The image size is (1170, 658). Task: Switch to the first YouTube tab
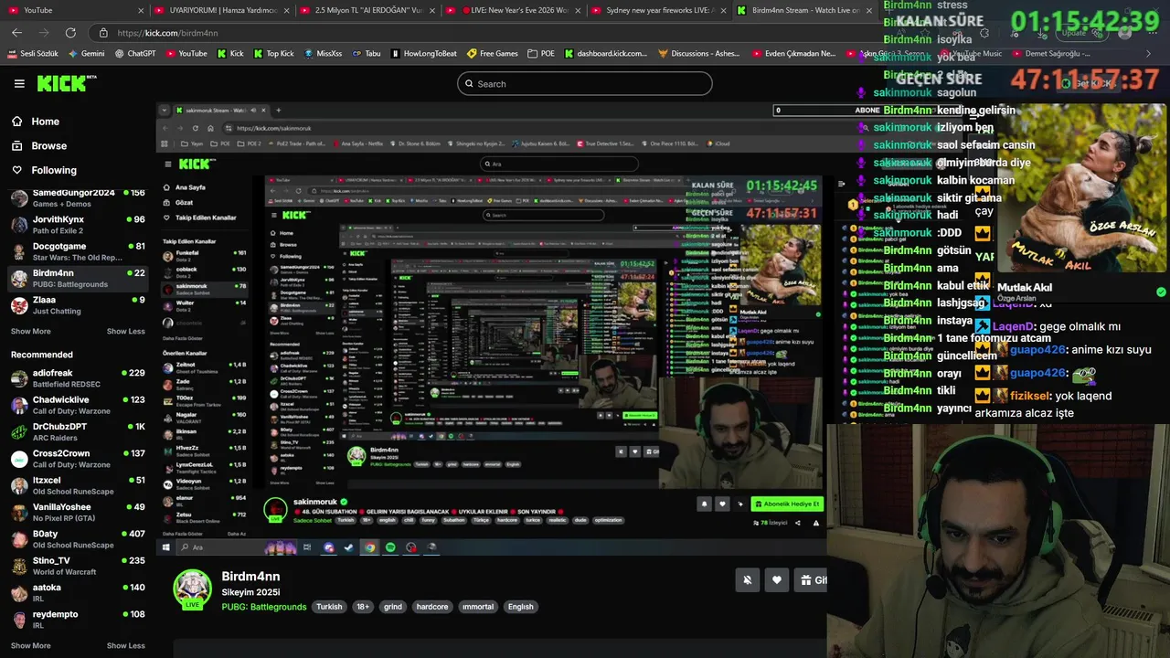point(73,10)
